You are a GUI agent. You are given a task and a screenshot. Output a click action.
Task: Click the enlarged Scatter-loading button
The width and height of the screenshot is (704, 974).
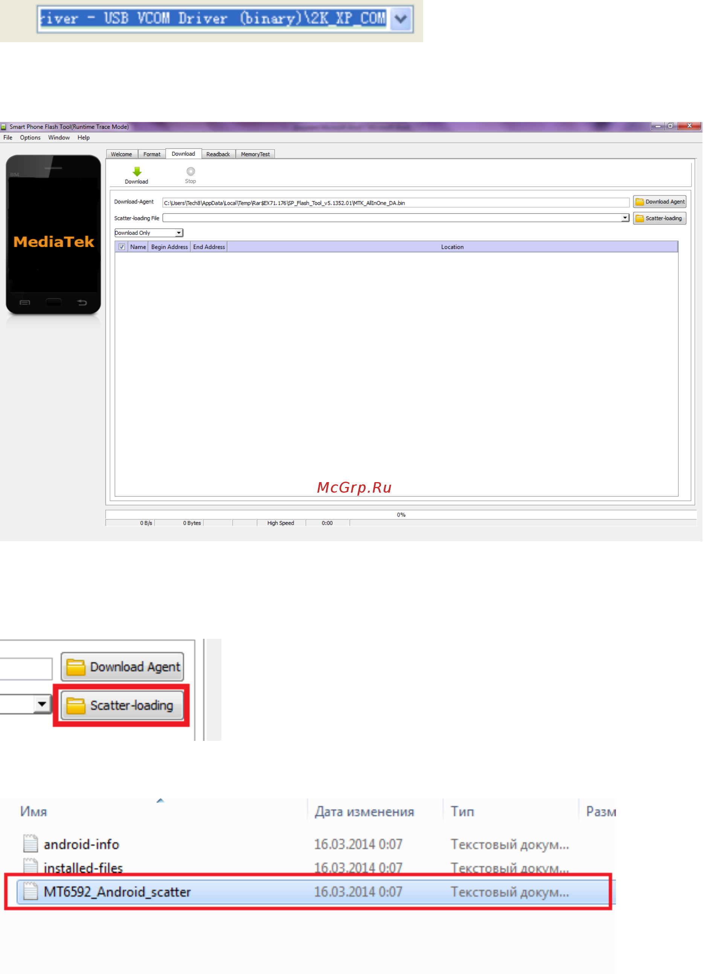122,705
